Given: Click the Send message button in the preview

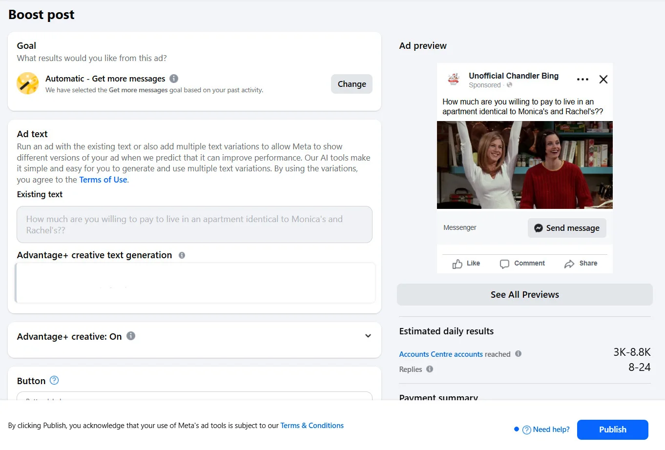Looking at the screenshot, I should pos(566,228).
